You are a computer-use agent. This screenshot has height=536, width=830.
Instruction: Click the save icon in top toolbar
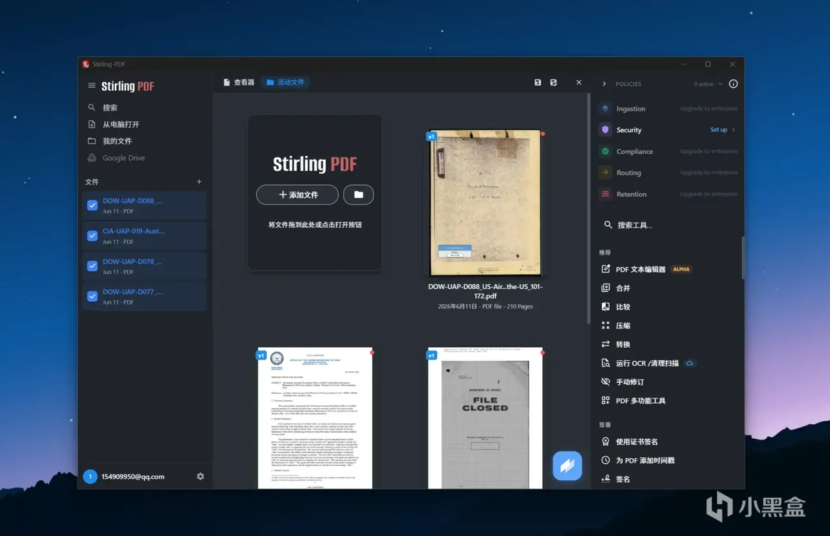click(538, 82)
